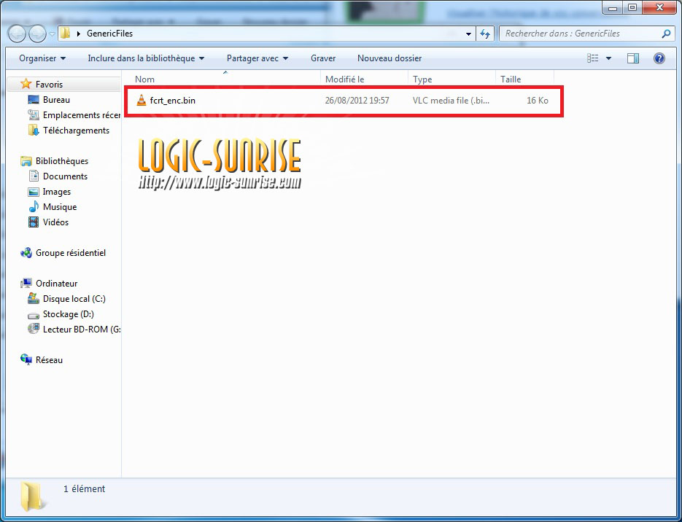Click the Lecteur BD-ROM disc icon
This screenshot has width=682, height=522.
(x=34, y=329)
